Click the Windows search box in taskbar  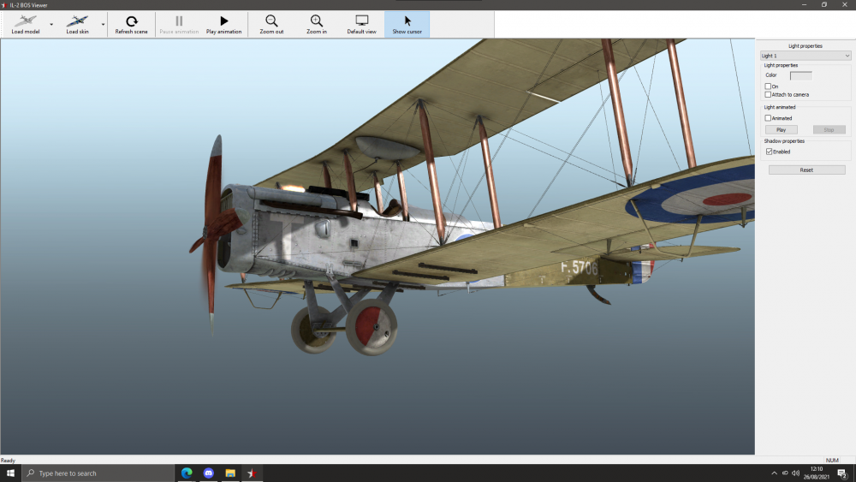point(98,473)
